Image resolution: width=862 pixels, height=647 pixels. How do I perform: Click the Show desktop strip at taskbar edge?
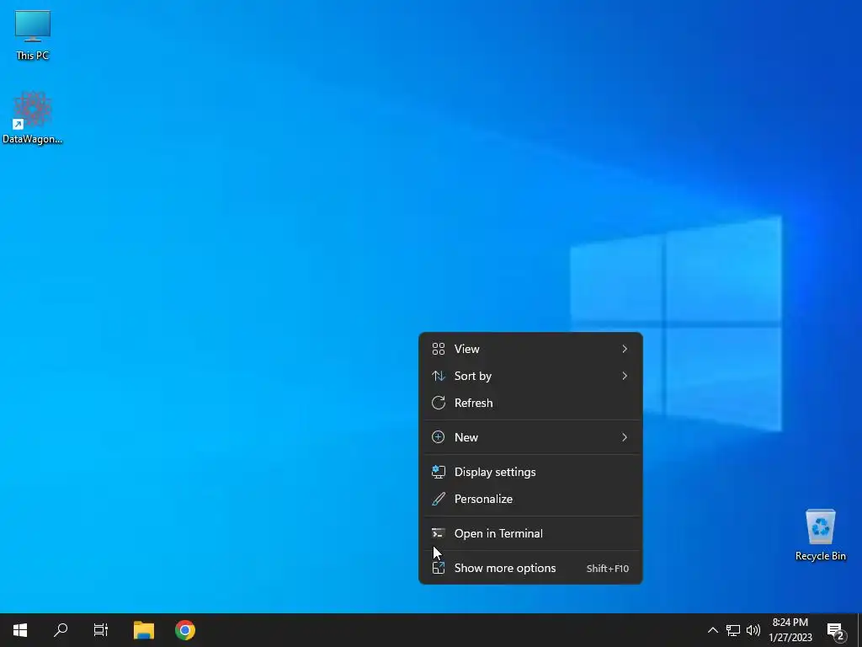click(859, 630)
